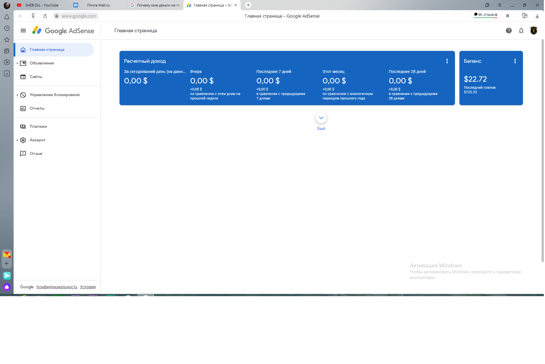Open three-dot menu on Расчетный доход card
545x364 pixels.
point(447,61)
